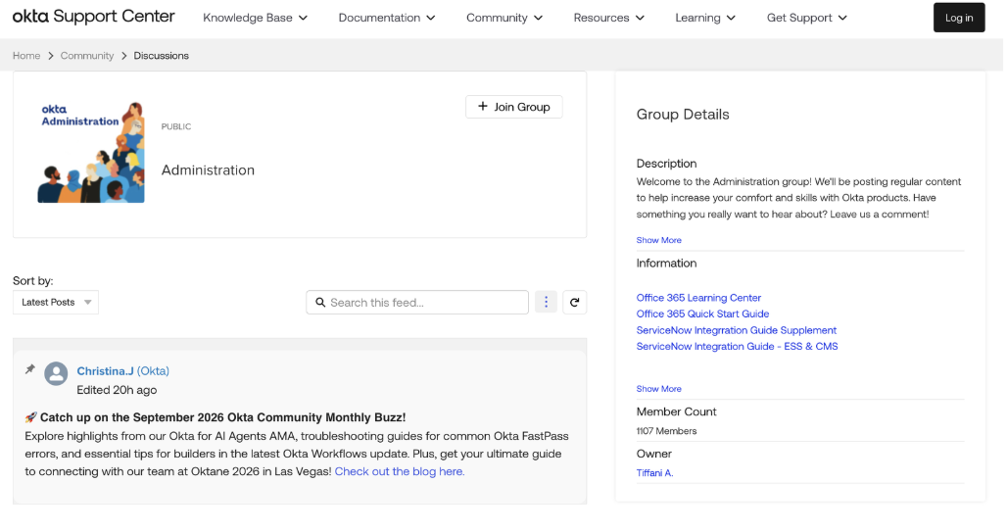Open Christina.J (Okta) profile link
This screenshot has height=531, width=1007.
123,371
